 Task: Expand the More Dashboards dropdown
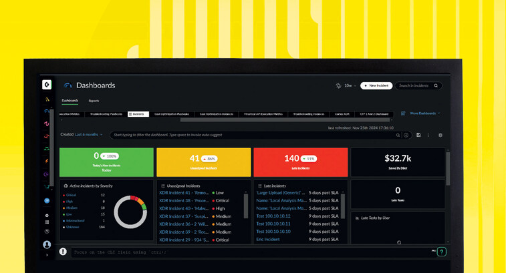pyautogui.click(x=424, y=113)
